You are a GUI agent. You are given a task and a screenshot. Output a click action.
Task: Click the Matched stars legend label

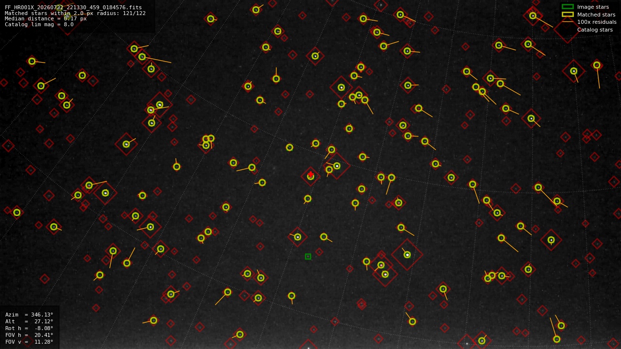[596, 15]
